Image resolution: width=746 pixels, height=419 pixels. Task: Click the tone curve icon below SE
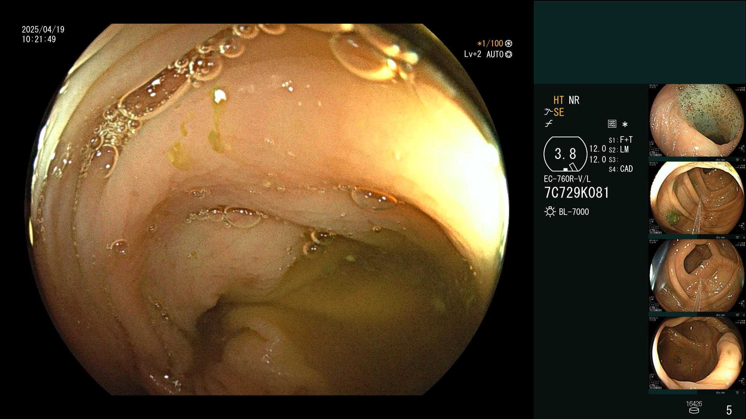point(549,124)
